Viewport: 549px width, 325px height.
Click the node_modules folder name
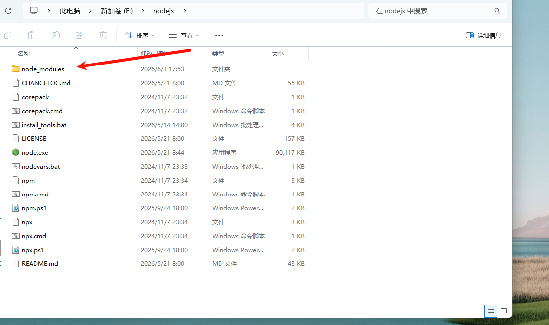[43, 69]
